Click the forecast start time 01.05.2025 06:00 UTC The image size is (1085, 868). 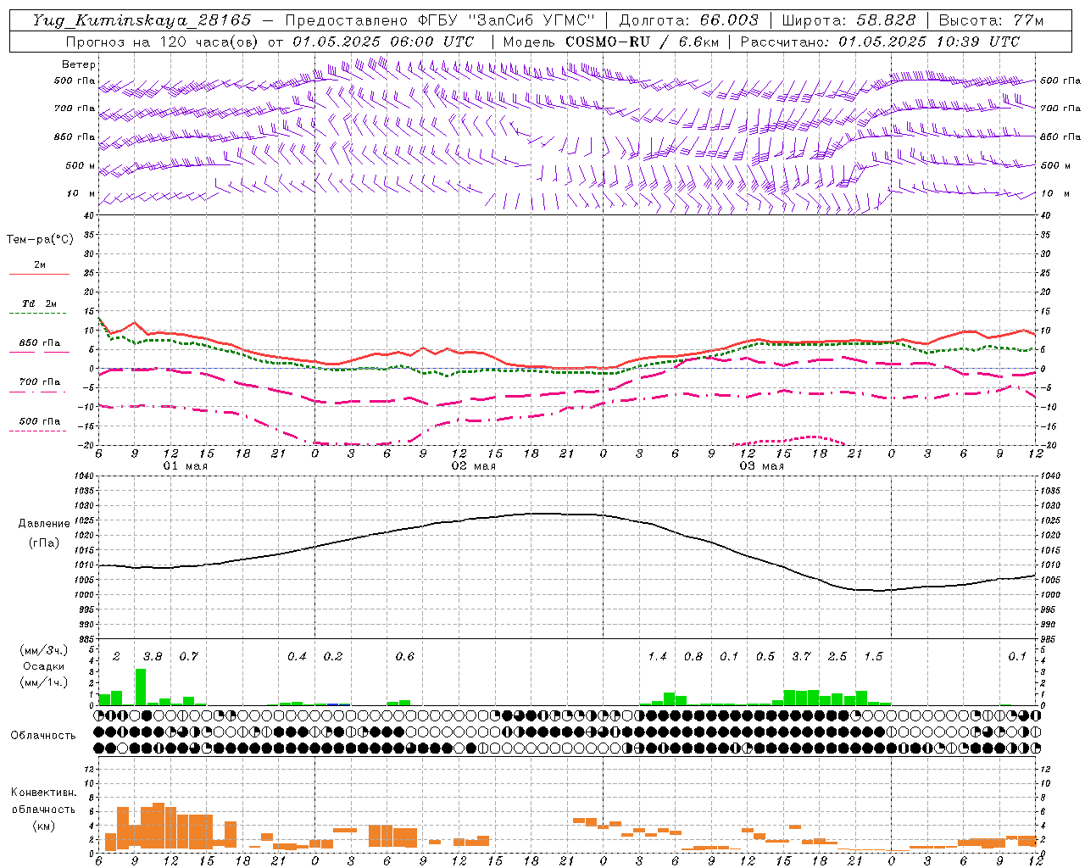coord(383,42)
